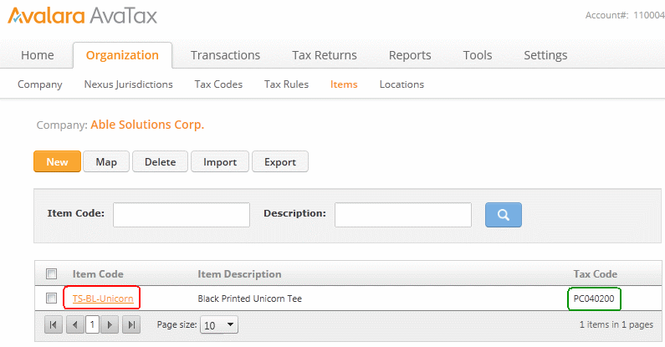Open the Transactions tab

[x=225, y=55]
